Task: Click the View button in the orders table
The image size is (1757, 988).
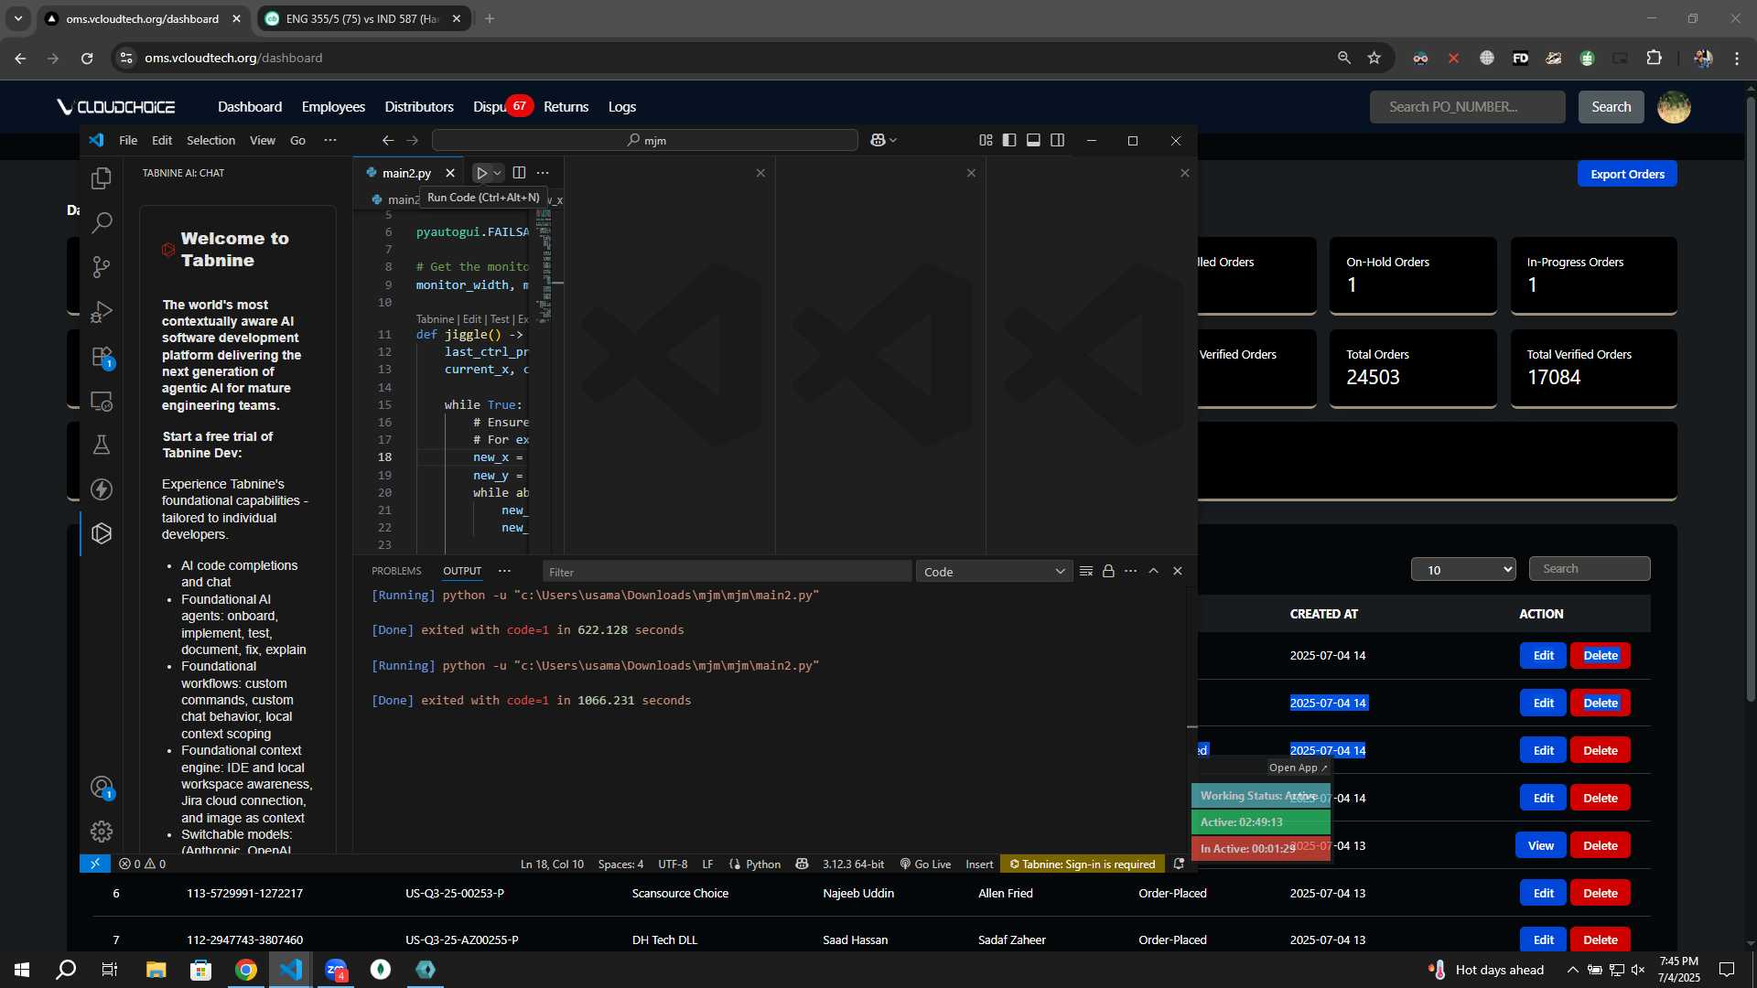Action: coord(1540,845)
